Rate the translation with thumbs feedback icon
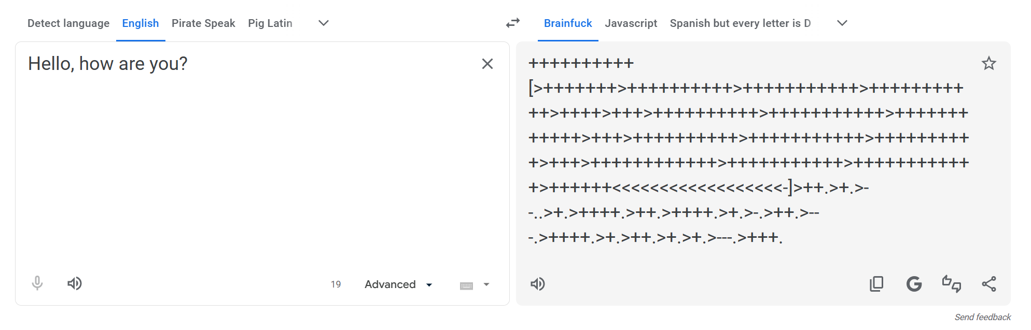Viewport: 1031px width, 330px height. click(x=952, y=283)
